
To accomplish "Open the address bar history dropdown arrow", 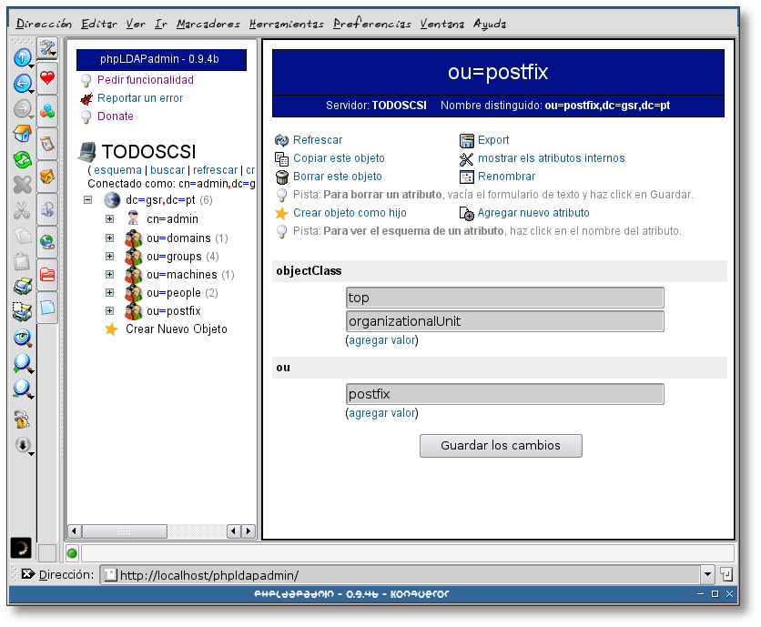I will (708, 574).
